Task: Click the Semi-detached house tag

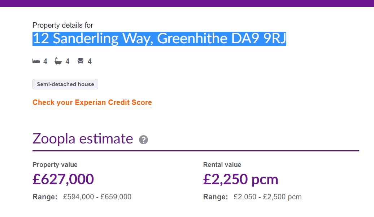Action: point(65,84)
